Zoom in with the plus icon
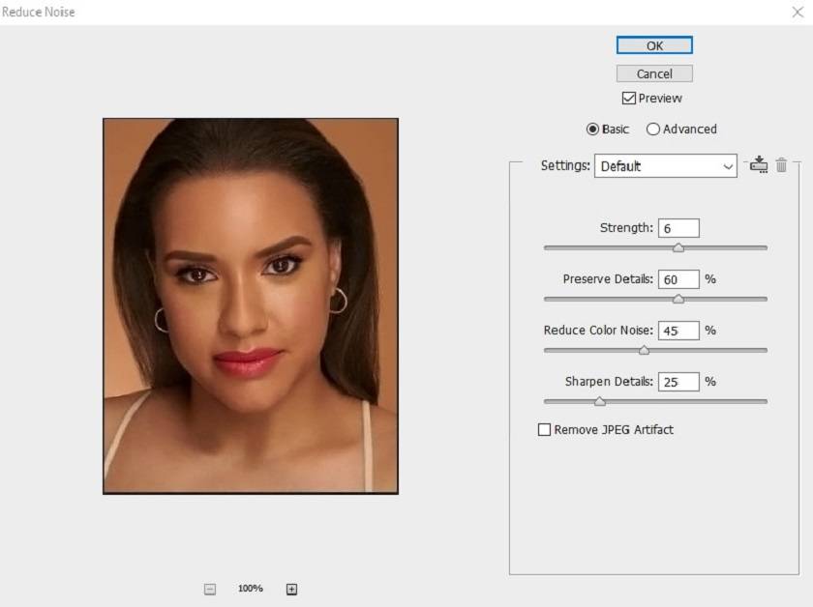813x607 pixels. tap(292, 589)
